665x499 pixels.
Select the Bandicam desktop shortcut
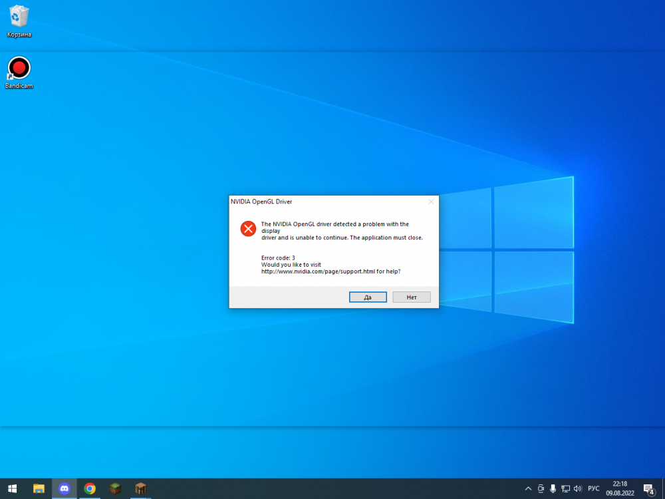[x=19, y=73]
